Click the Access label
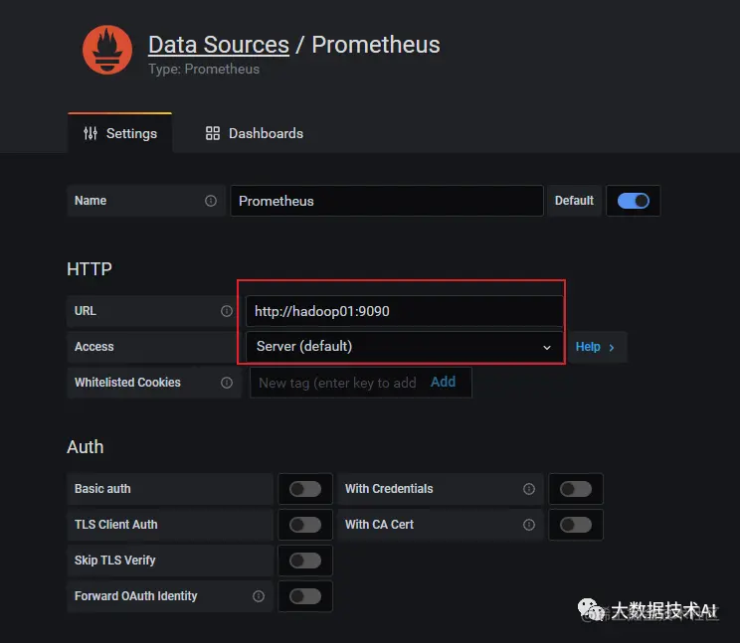 (x=93, y=347)
